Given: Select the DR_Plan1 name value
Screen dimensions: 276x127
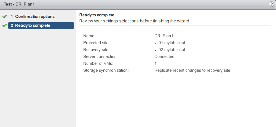Looking at the screenshot, I should tap(164, 36).
